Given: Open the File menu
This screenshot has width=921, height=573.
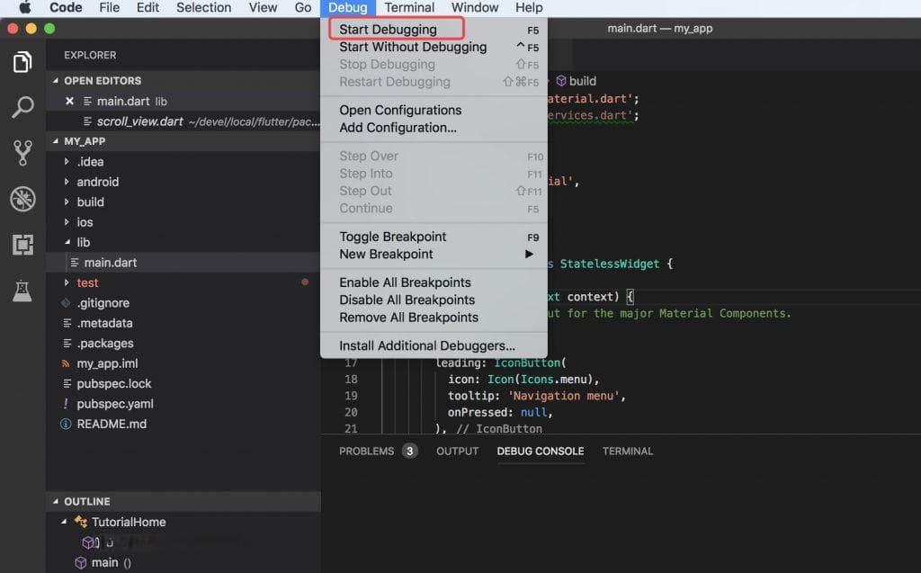Looking at the screenshot, I should (x=109, y=7).
